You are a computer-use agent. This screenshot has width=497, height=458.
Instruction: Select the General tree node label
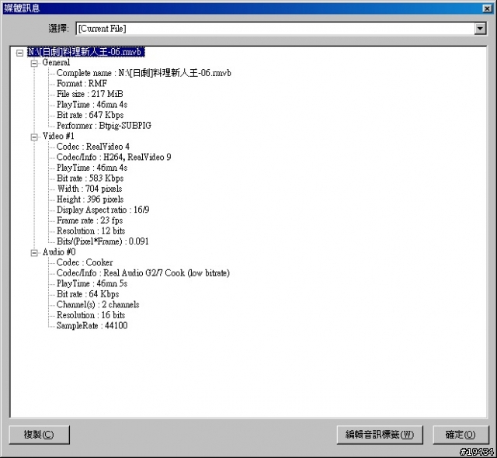tap(56, 62)
